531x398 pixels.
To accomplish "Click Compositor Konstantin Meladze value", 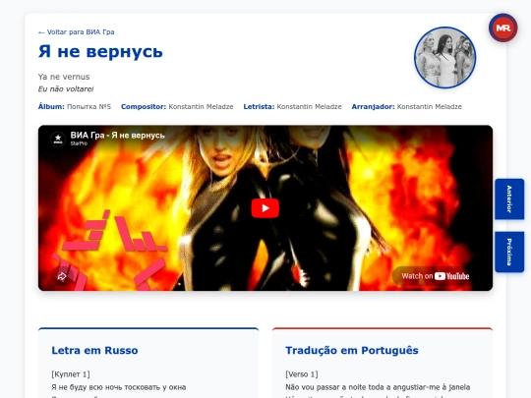I will (x=201, y=106).
